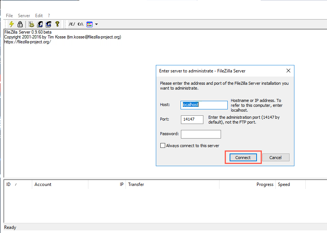Select the /C/ path display icon

point(72,24)
